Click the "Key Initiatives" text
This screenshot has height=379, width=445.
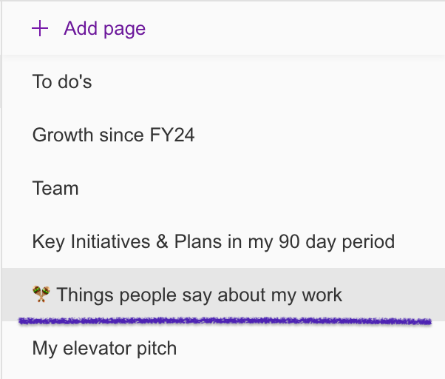pos(86,241)
